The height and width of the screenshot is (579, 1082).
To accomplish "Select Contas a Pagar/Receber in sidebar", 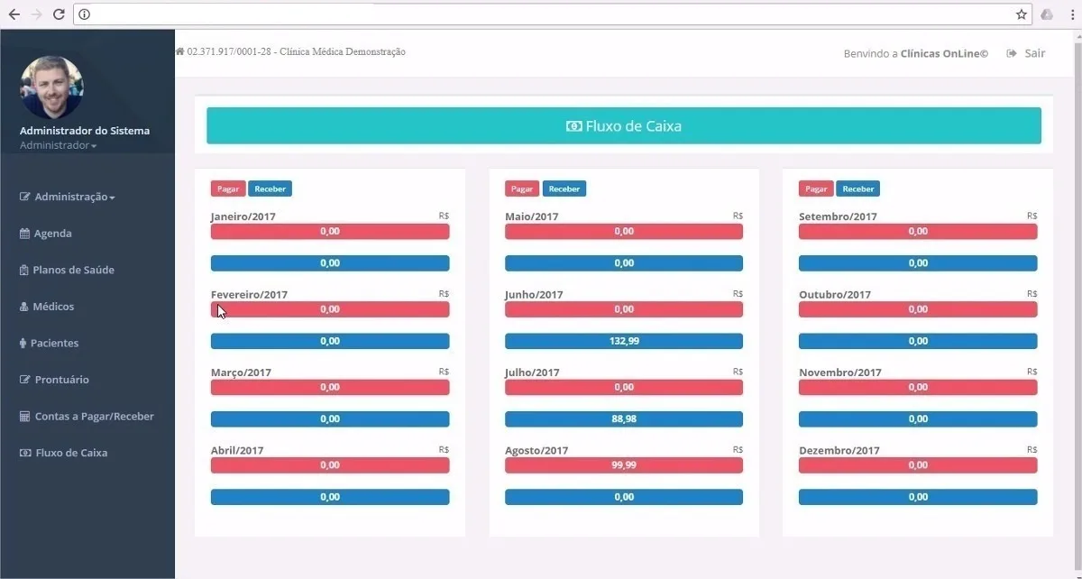I will [x=87, y=417].
